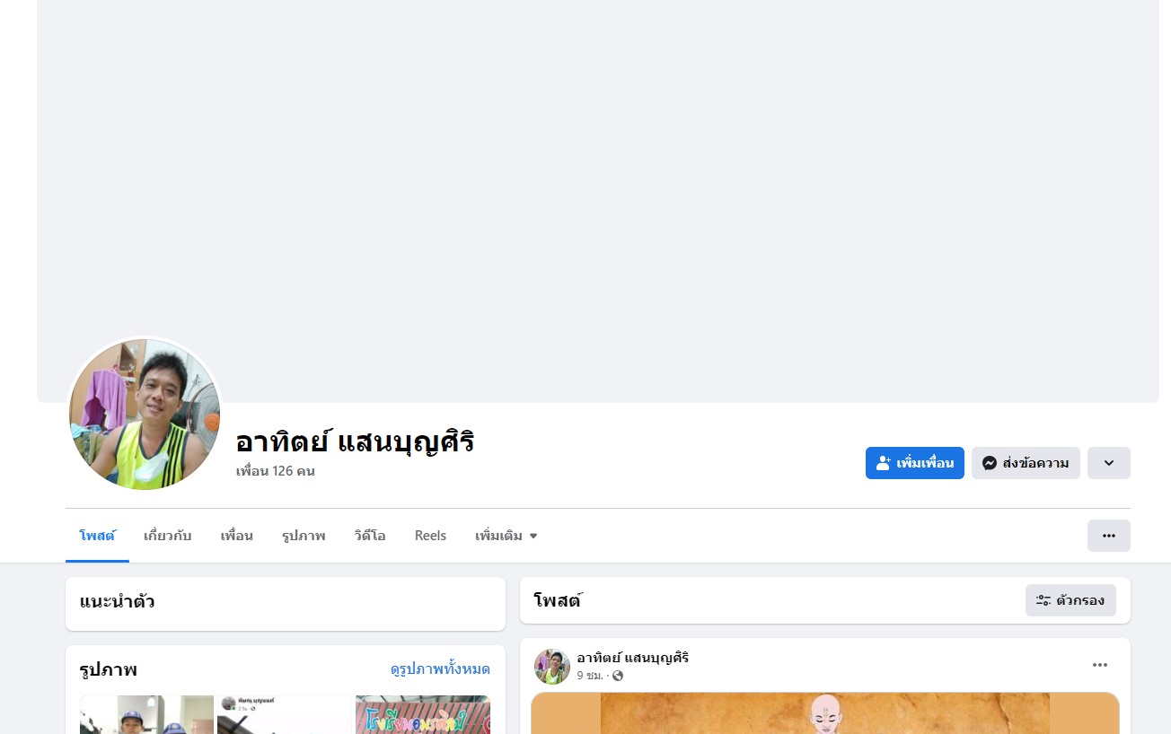Switch to the เกี่ยวกับ tab

[x=168, y=536]
